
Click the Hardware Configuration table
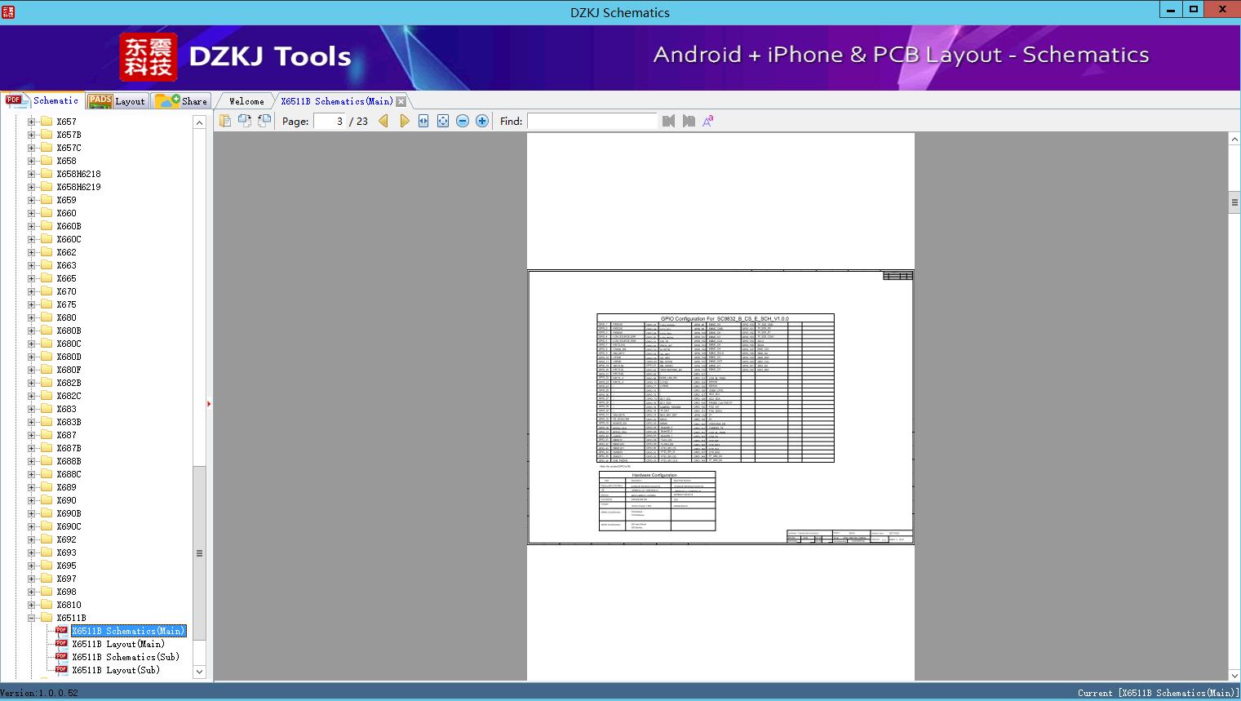[x=657, y=501]
